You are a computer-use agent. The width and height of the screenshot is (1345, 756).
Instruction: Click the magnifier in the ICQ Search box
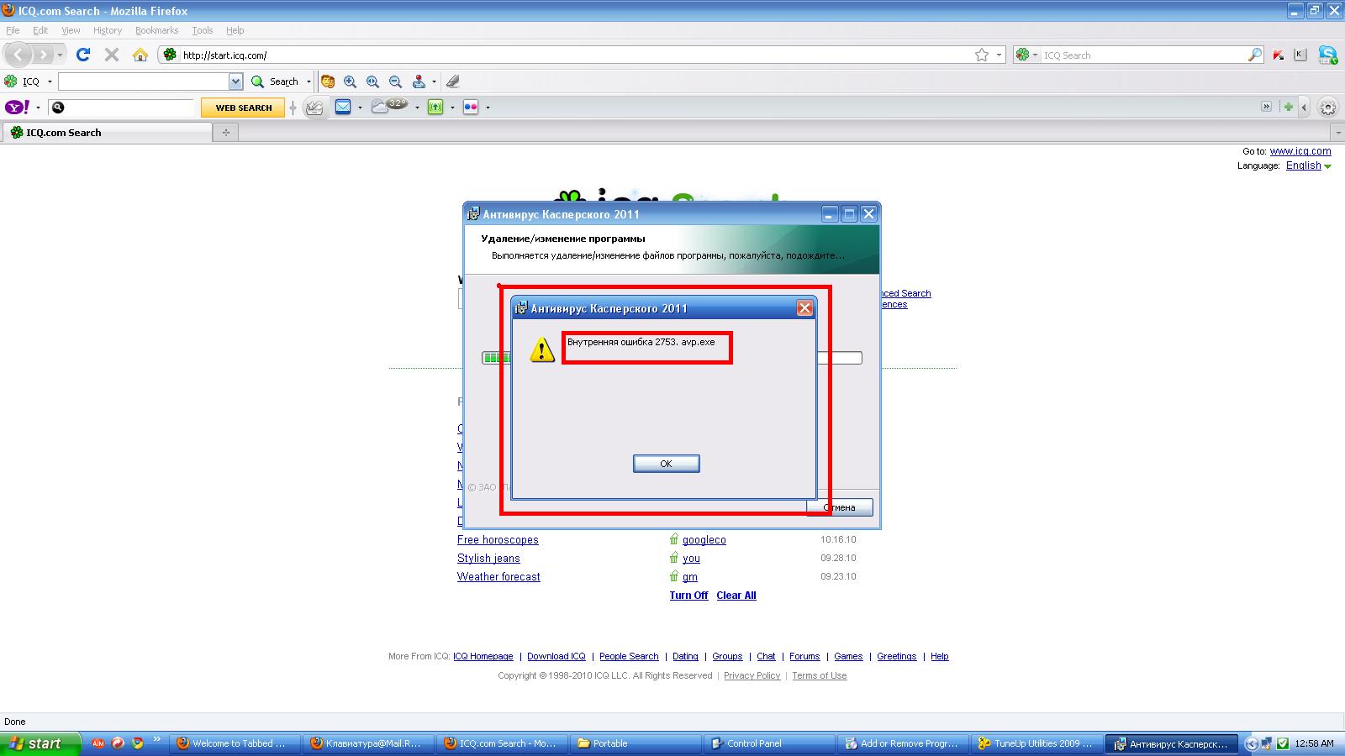coord(1255,55)
